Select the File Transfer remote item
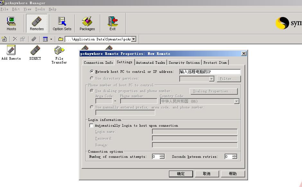The height and width of the screenshot is (187, 302). 59,55
